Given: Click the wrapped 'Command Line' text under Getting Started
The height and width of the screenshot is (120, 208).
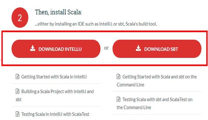Looking at the screenshot, I should 130,85.
